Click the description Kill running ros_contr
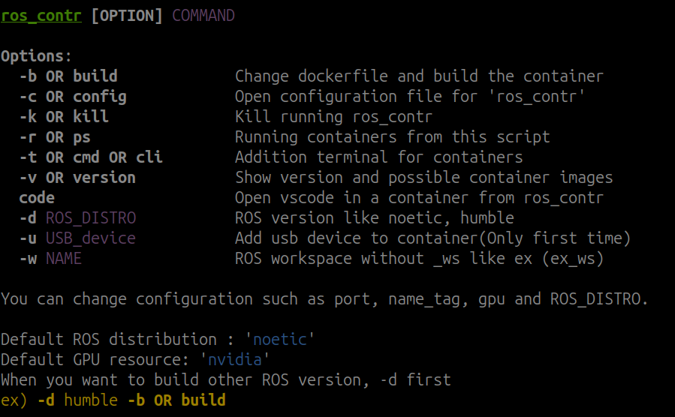675x417 pixels. coord(333,117)
